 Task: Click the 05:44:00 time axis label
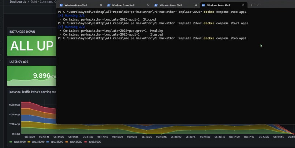point(59,137)
